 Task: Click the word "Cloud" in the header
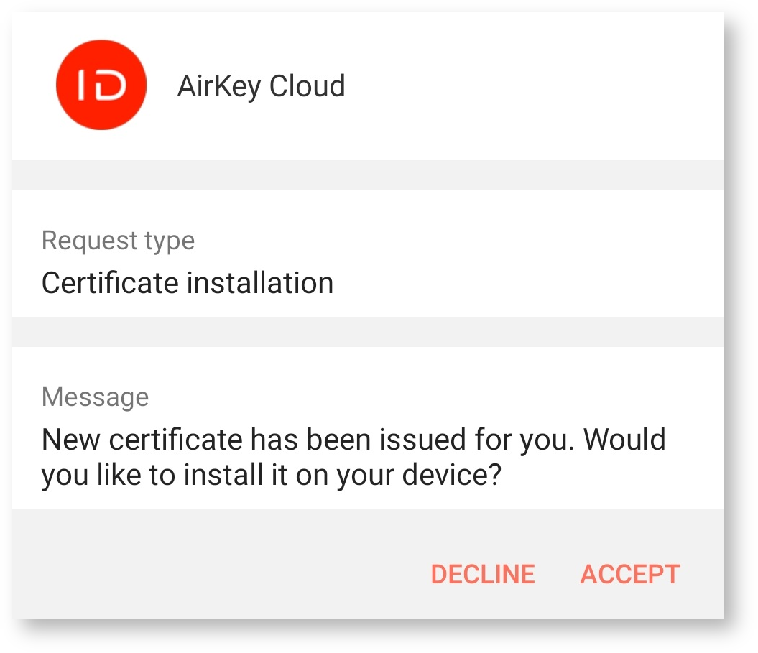point(307,86)
